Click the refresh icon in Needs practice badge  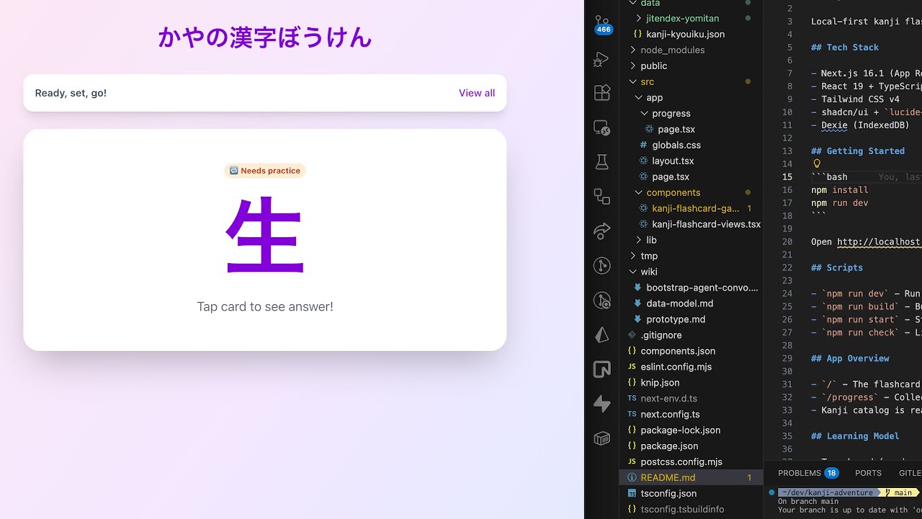click(x=233, y=171)
